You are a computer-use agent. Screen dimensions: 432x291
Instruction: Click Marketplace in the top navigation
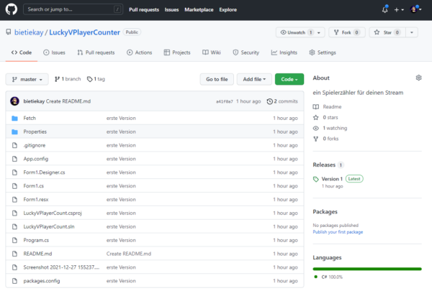[199, 9]
